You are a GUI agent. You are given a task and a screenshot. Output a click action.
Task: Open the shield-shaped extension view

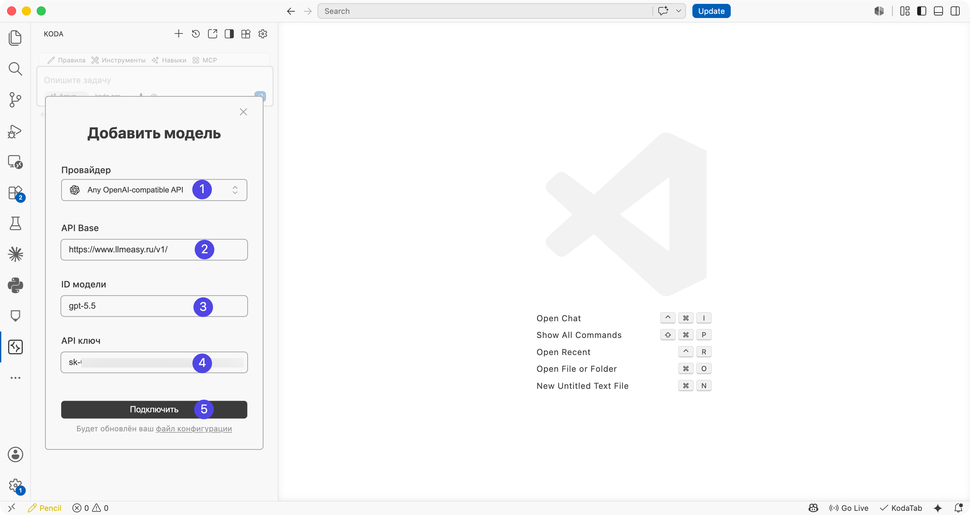(15, 316)
